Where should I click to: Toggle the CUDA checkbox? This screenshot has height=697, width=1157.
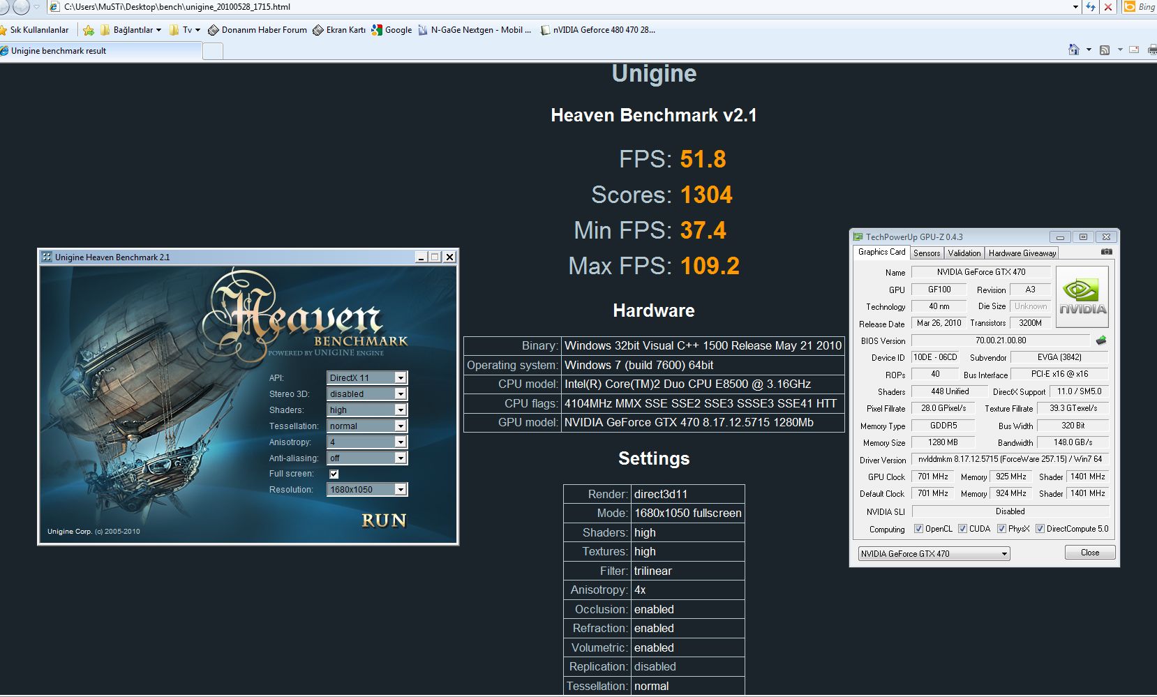962,529
